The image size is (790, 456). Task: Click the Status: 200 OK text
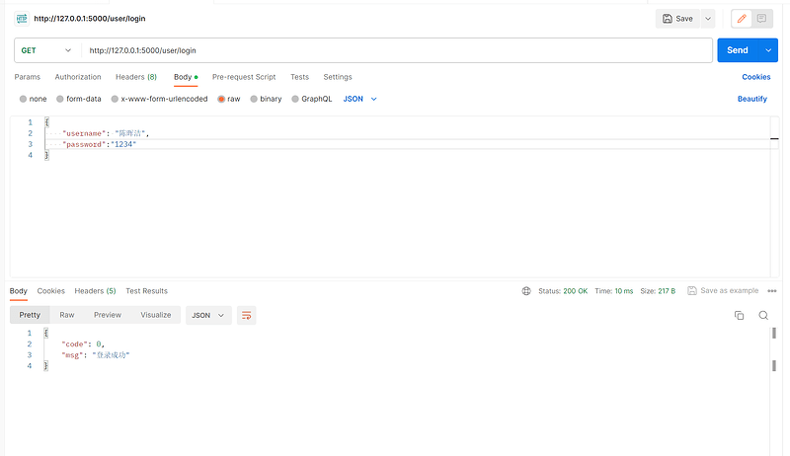tap(563, 291)
